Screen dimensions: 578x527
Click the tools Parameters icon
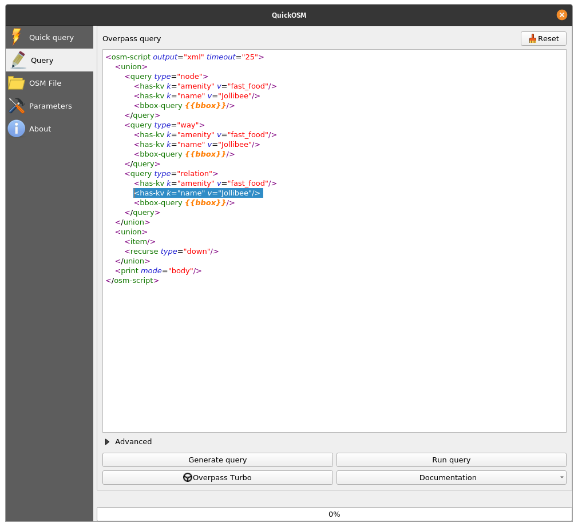[16, 106]
